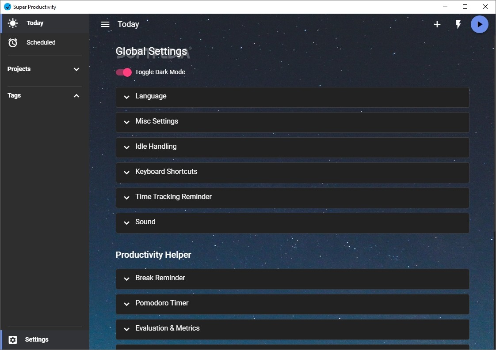The width and height of the screenshot is (496, 350).
Task: Open the lightning bolt focus icon
Action: pyautogui.click(x=458, y=24)
